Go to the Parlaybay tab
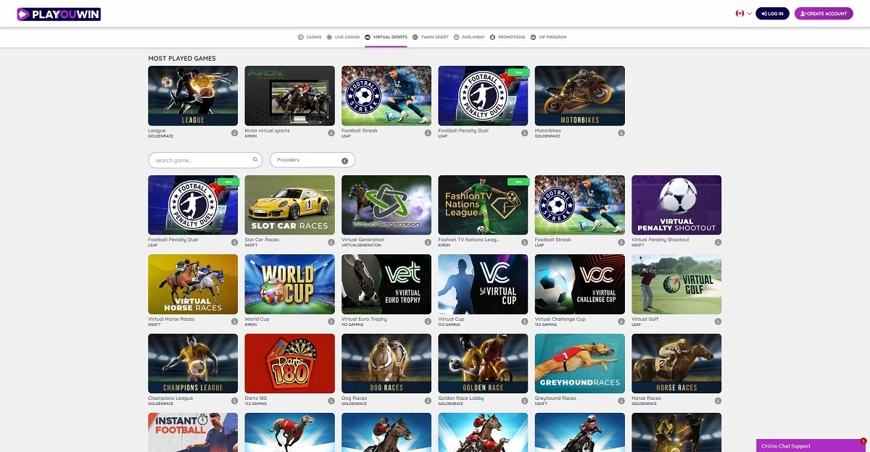Image resolution: width=870 pixels, height=452 pixels. [469, 37]
